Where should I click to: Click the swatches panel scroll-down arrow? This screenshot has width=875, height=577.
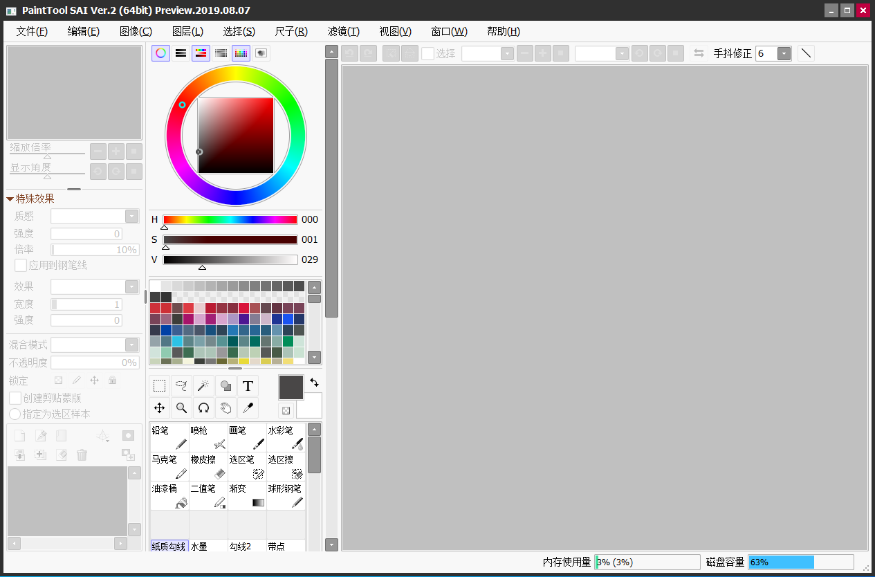click(314, 358)
